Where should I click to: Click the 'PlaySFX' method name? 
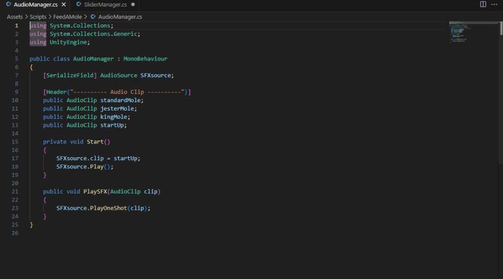pos(95,192)
